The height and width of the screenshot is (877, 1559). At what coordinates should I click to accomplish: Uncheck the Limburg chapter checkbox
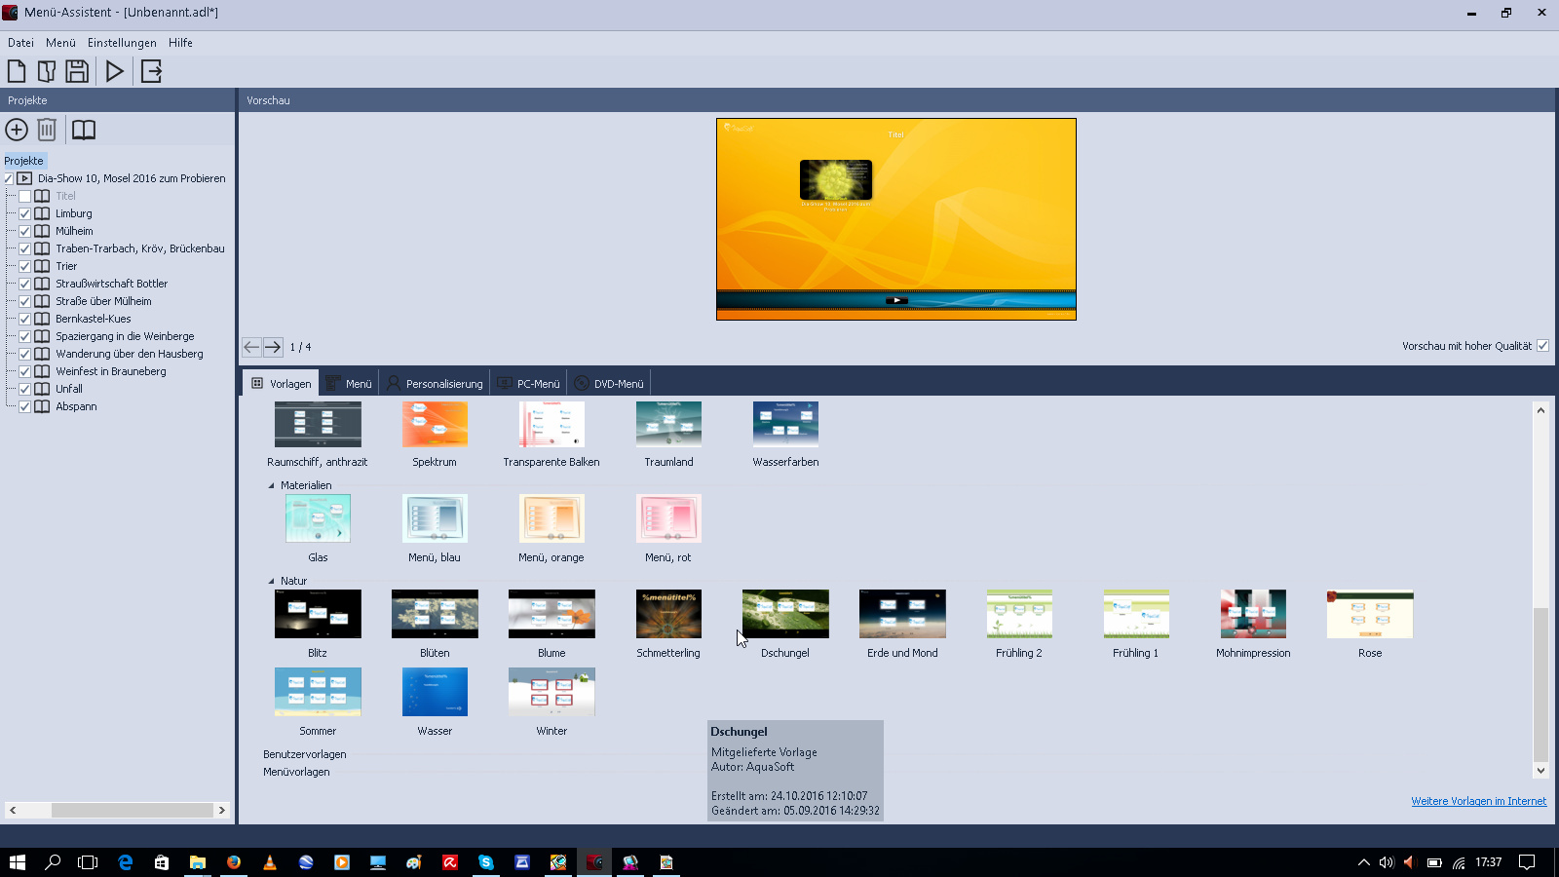(25, 213)
